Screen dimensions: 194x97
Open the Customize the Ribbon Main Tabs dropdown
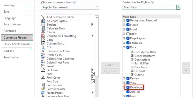click(x=151, y=7)
